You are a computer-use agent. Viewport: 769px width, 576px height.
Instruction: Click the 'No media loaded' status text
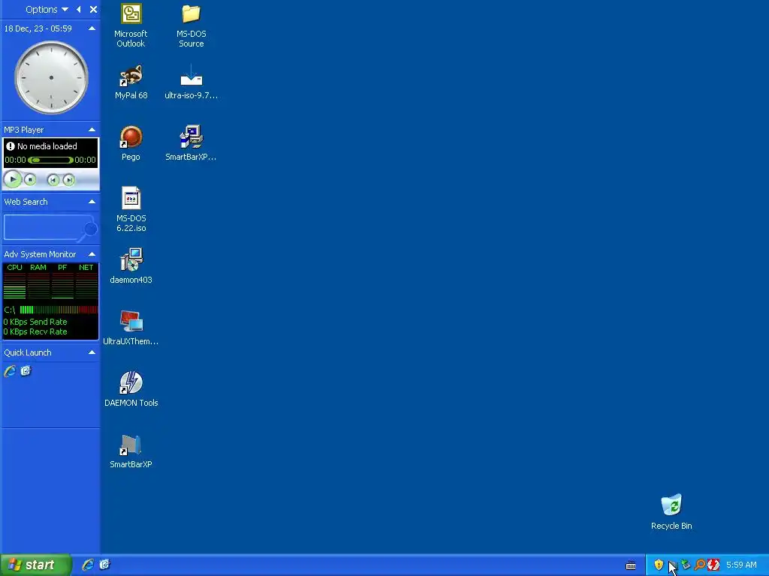47,146
